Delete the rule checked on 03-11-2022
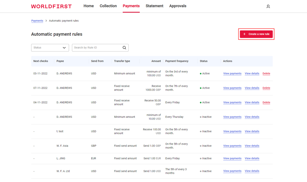 (x=266, y=74)
